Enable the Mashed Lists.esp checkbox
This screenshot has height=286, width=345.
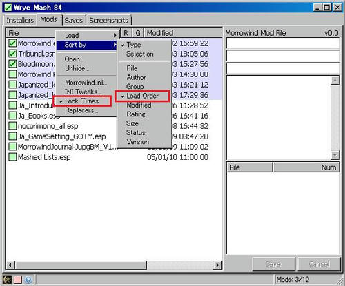pos(12,157)
